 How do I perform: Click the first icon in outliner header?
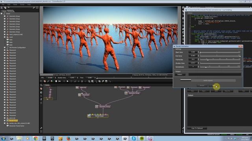(2, 7)
